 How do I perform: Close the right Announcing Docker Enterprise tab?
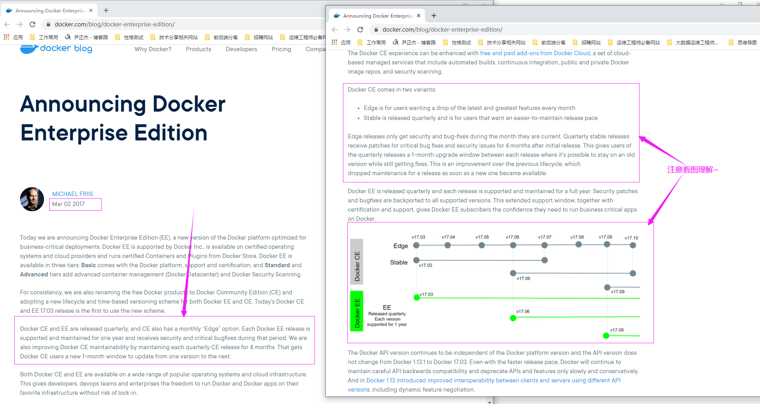click(419, 16)
